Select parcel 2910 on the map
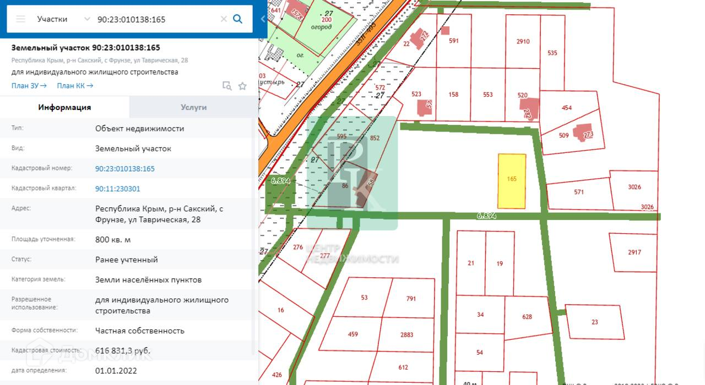Image resolution: width=705 pixels, height=385 pixels. (x=523, y=41)
